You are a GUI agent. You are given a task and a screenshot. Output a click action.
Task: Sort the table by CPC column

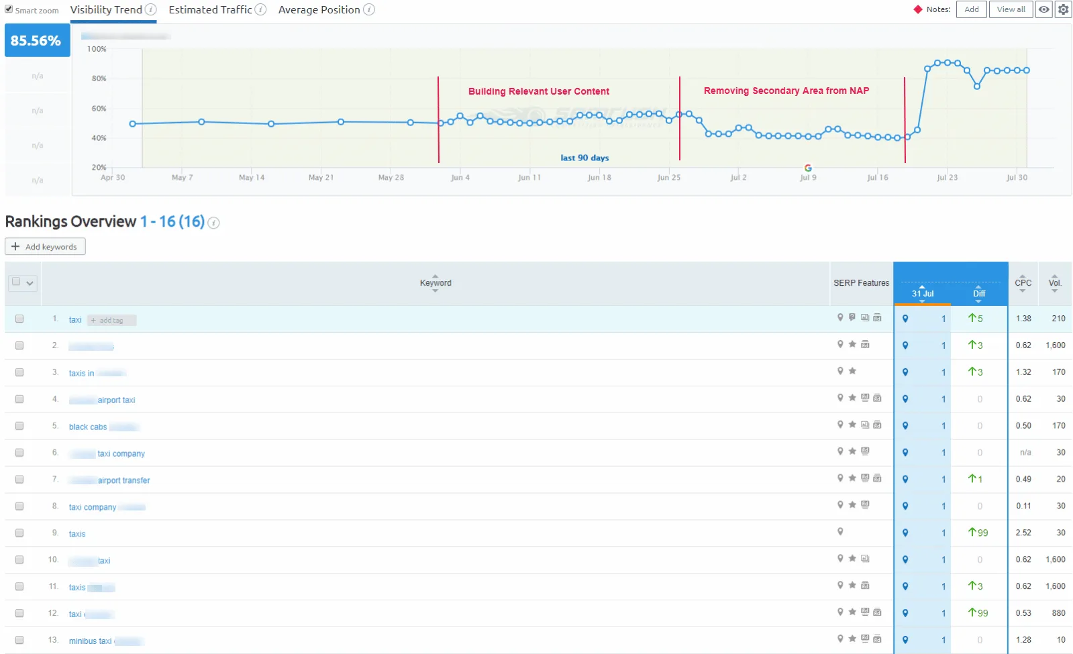point(1023,283)
